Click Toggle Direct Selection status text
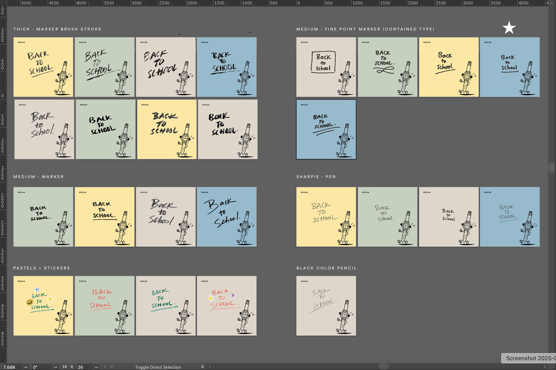 (x=158, y=367)
